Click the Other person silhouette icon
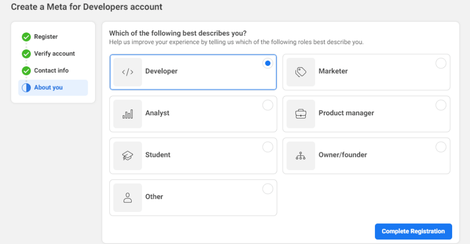470x244 pixels. tap(128, 198)
